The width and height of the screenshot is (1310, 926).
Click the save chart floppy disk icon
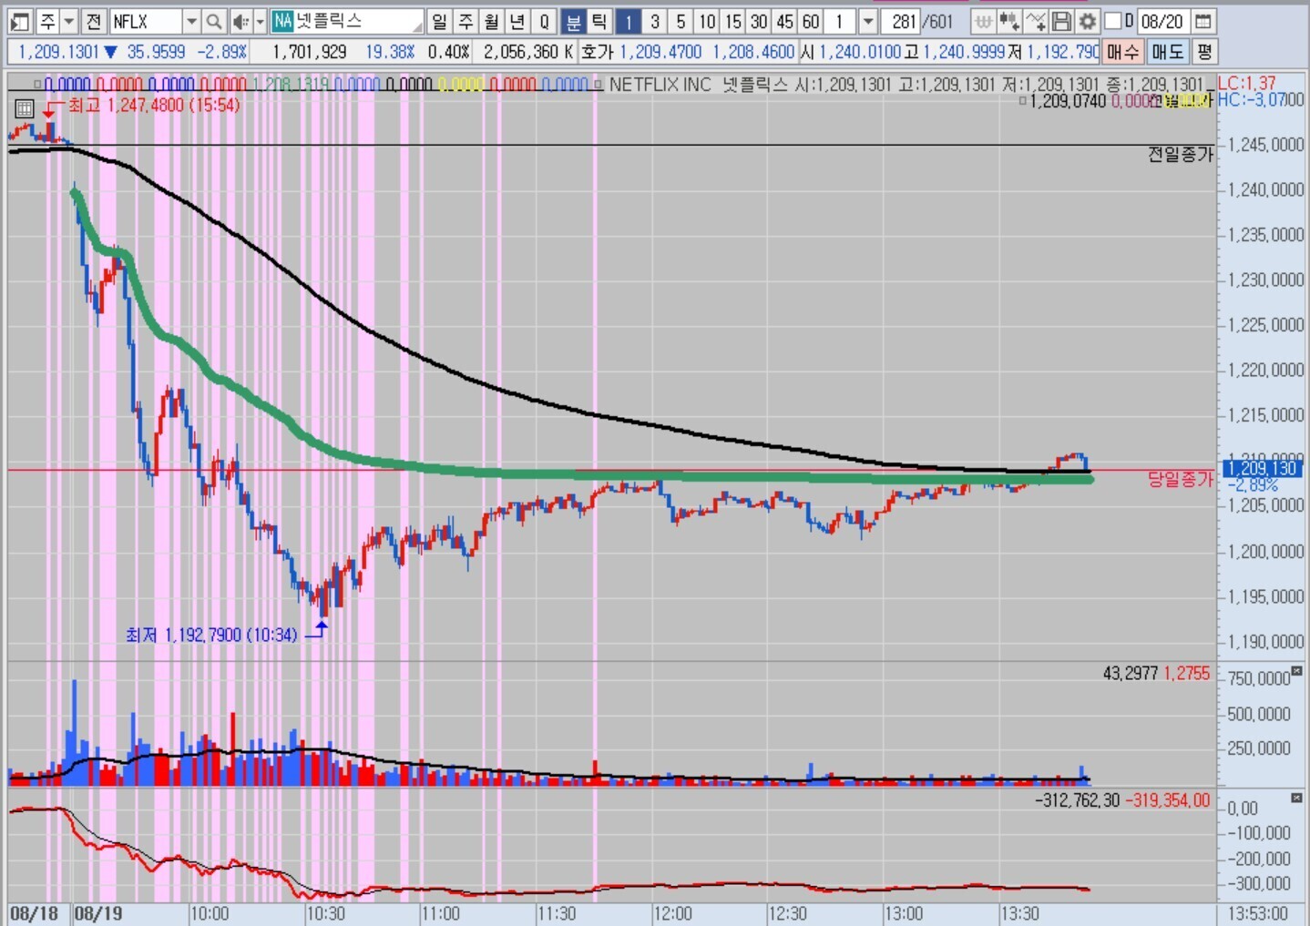[x=1061, y=21]
